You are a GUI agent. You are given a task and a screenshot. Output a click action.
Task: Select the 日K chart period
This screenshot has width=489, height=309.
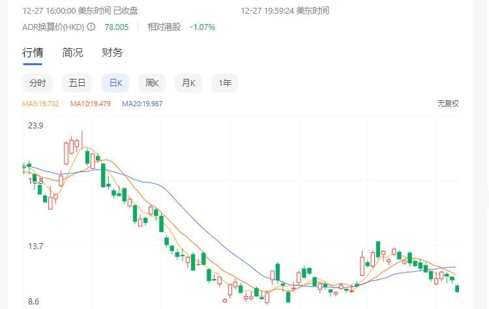(x=115, y=83)
